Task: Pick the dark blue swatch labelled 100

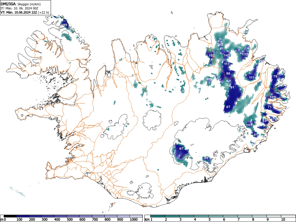Action: (23, 216)
